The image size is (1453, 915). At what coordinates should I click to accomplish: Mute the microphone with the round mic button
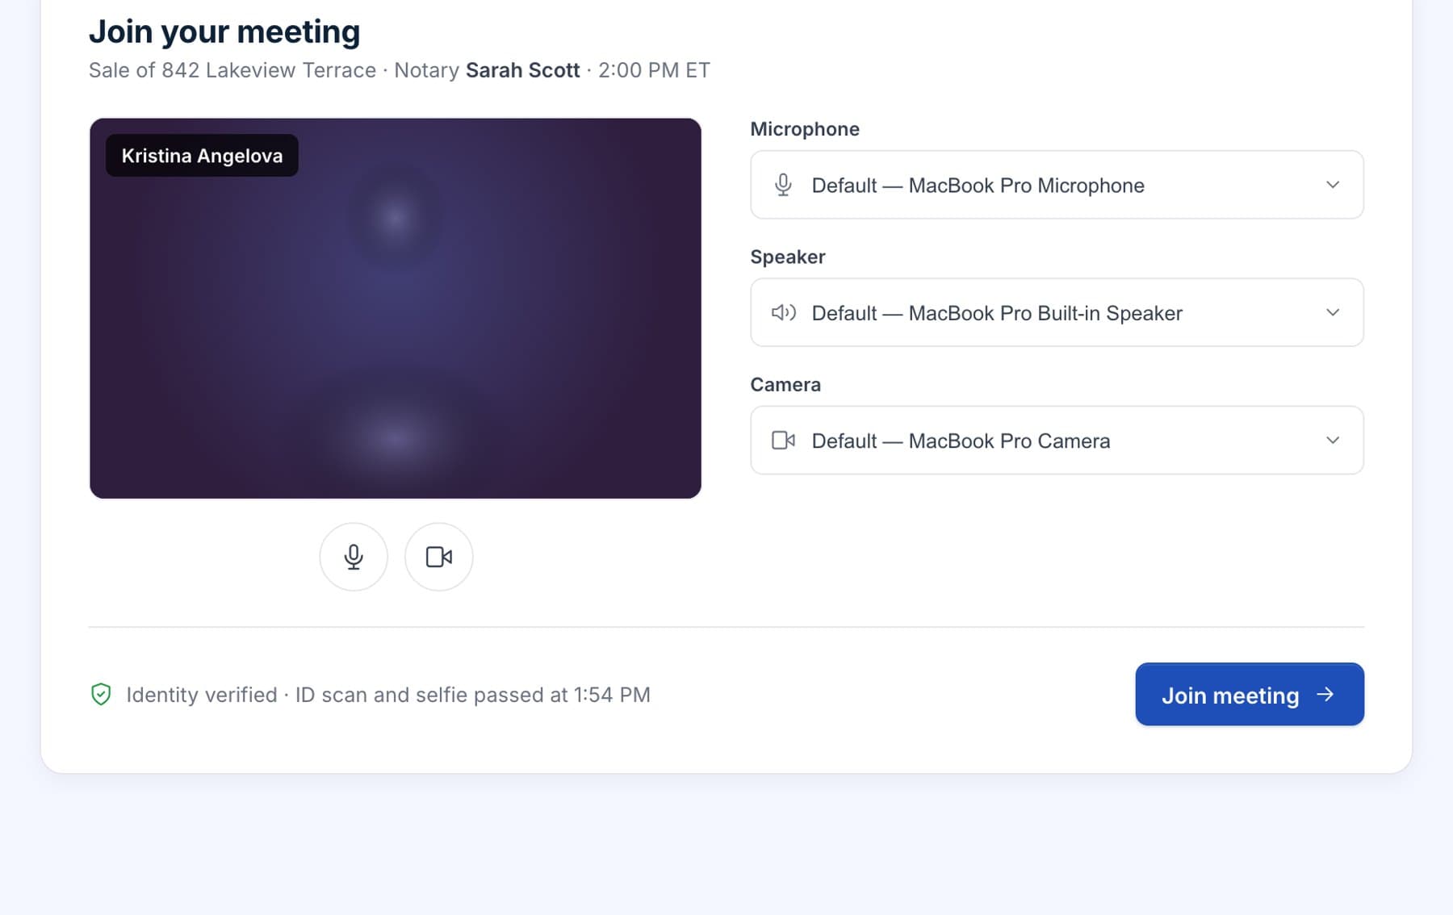pyautogui.click(x=354, y=557)
